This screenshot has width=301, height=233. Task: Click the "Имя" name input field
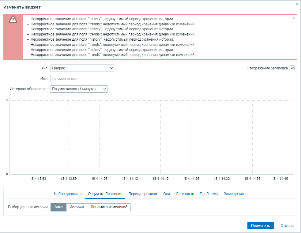[119, 78]
